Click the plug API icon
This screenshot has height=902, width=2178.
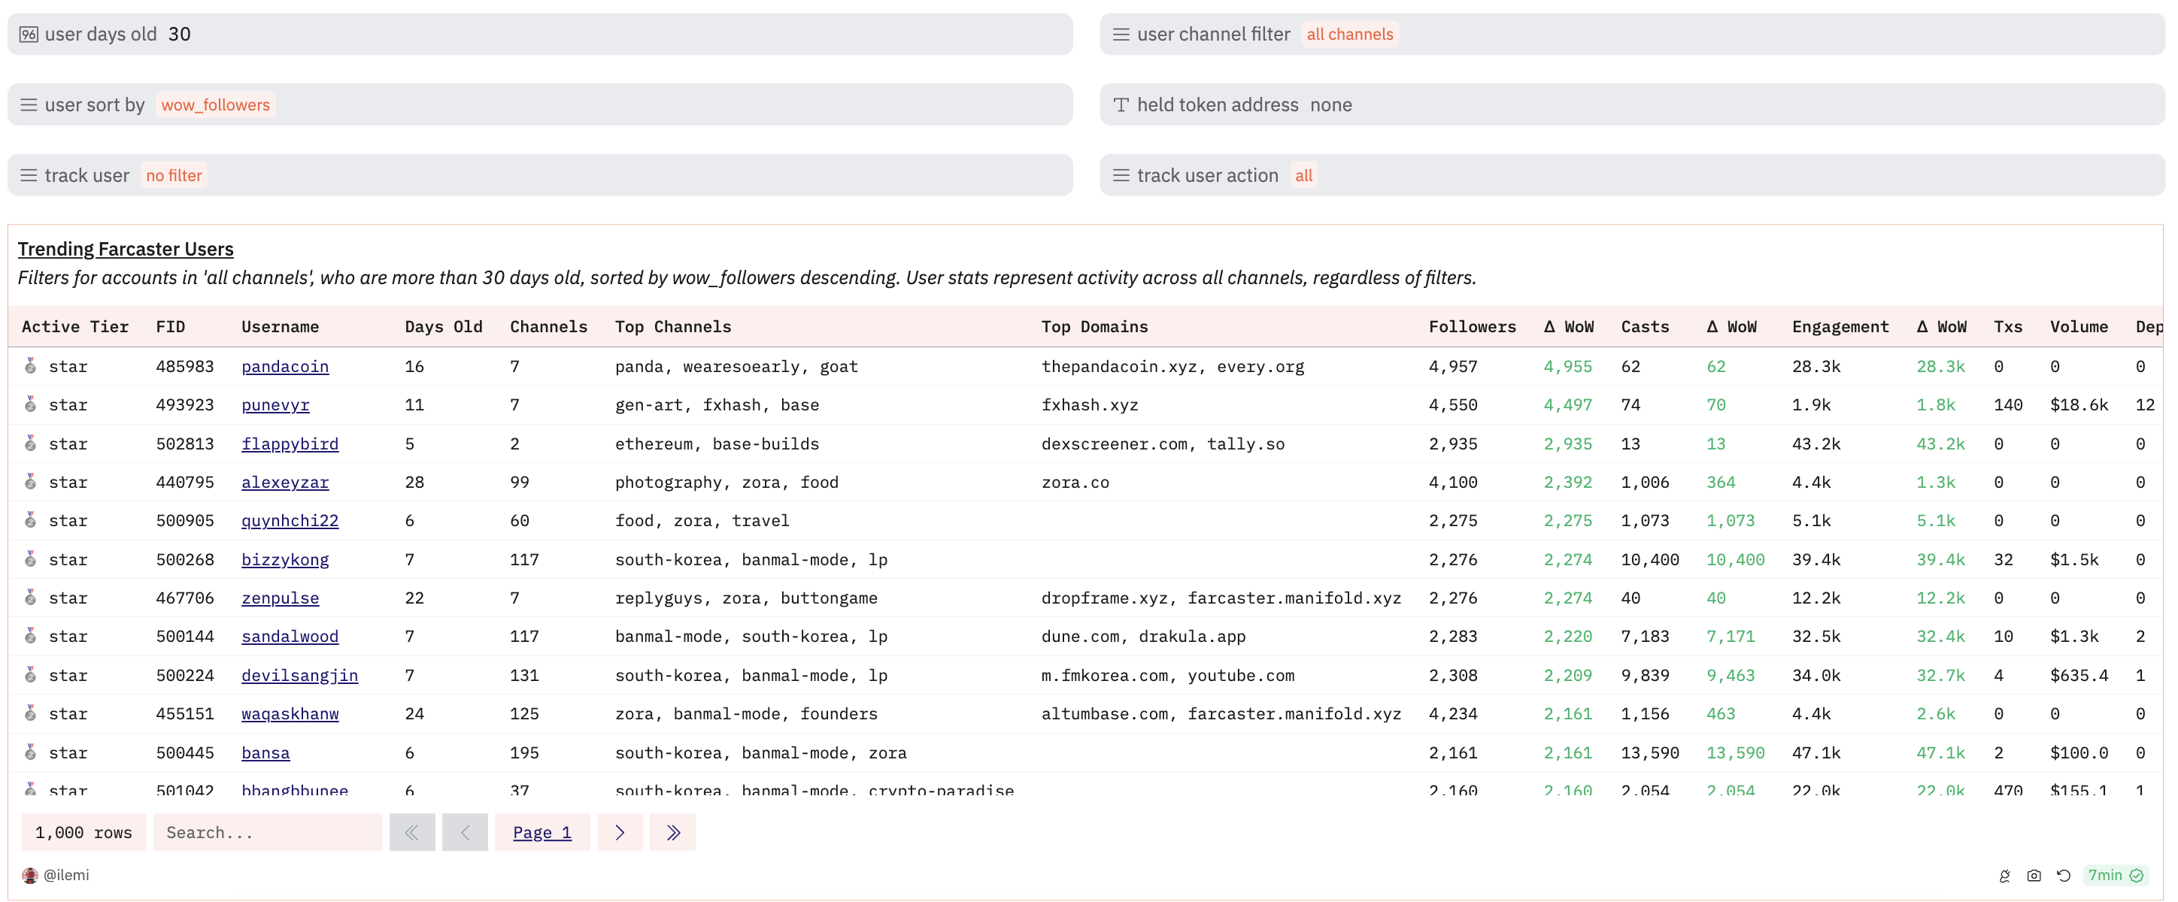point(2004,876)
